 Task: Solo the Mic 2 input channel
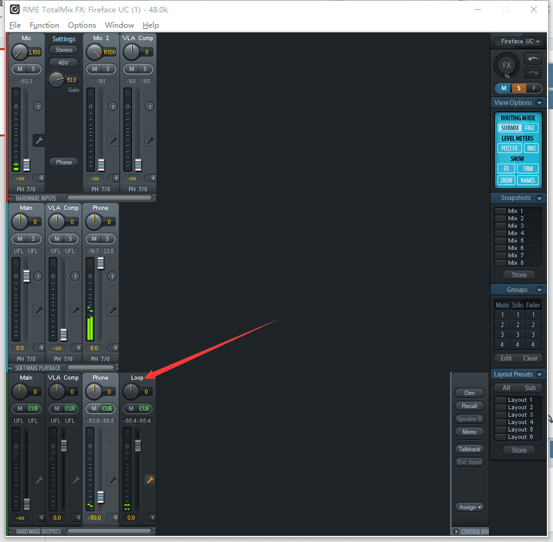pyautogui.click(x=108, y=69)
